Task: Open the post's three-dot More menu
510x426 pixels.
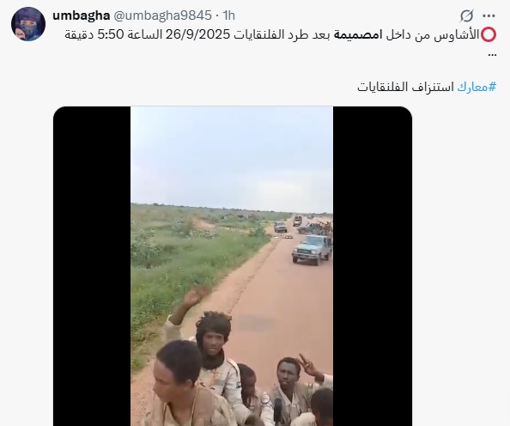Action: [x=489, y=15]
